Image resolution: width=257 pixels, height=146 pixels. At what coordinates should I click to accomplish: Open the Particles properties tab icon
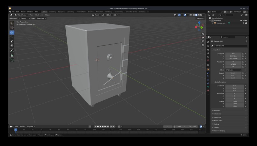(x=208, y=77)
